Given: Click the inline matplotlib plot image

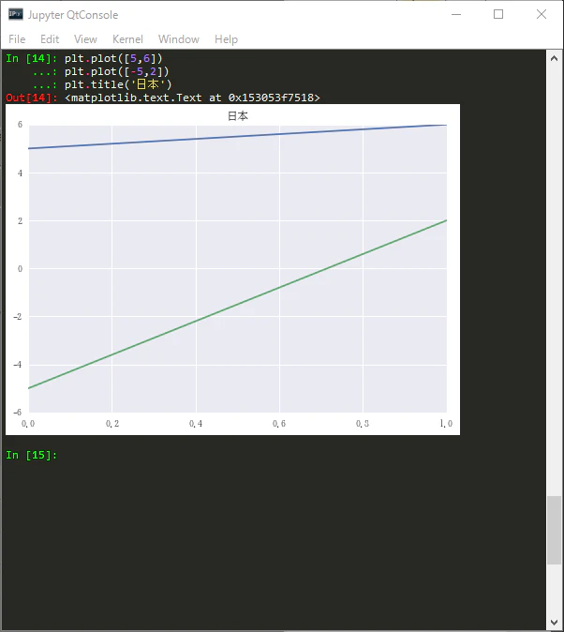Looking at the screenshot, I should pos(232,269).
